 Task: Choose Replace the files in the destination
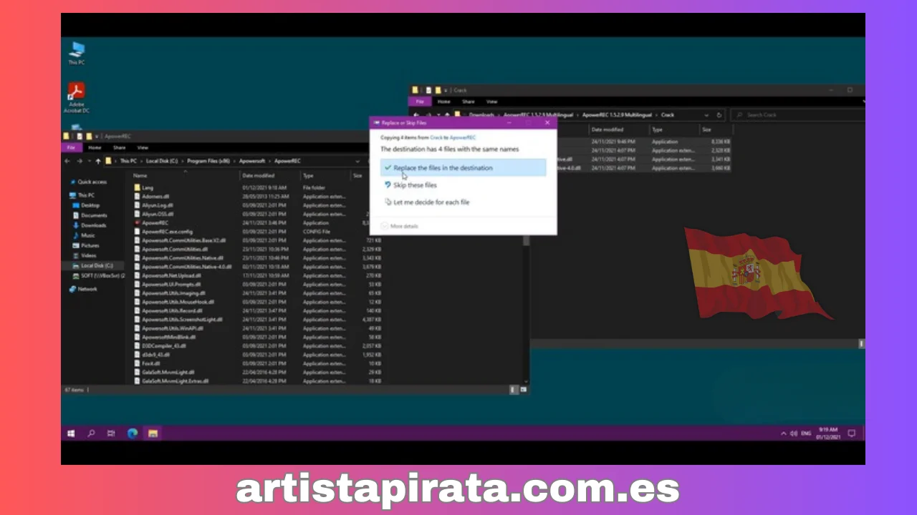463,168
